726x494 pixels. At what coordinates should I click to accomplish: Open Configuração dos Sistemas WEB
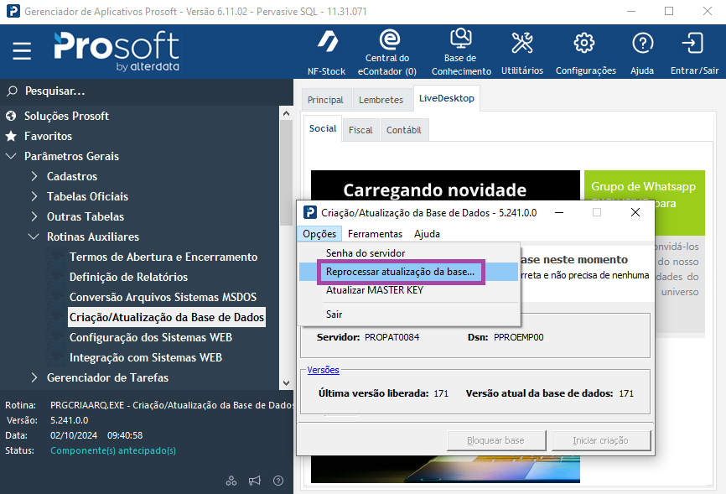(x=151, y=337)
